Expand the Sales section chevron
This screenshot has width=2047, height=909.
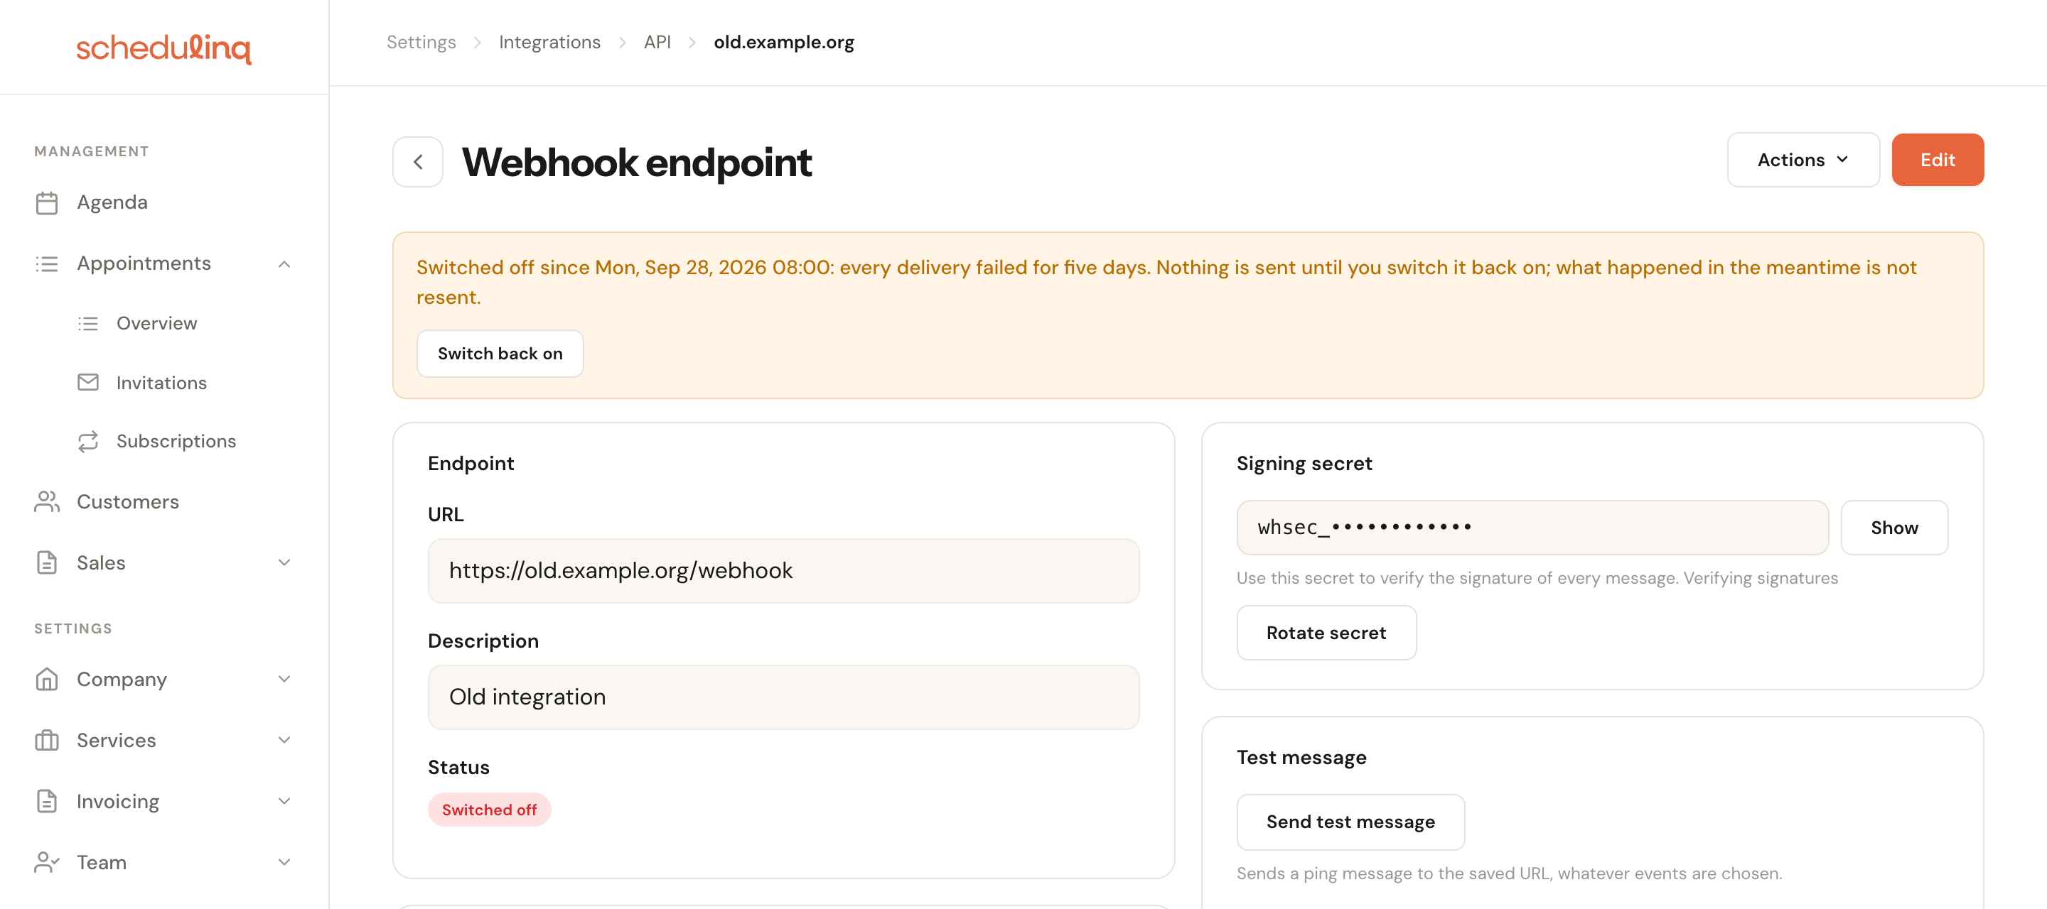[x=284, y=562]
